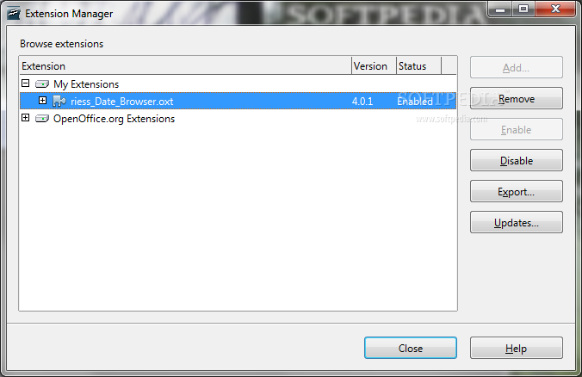582x377 pixels.
Task: Collapse the My Extensions tree node
Action: pyautogui.click(x=25, y=83)
